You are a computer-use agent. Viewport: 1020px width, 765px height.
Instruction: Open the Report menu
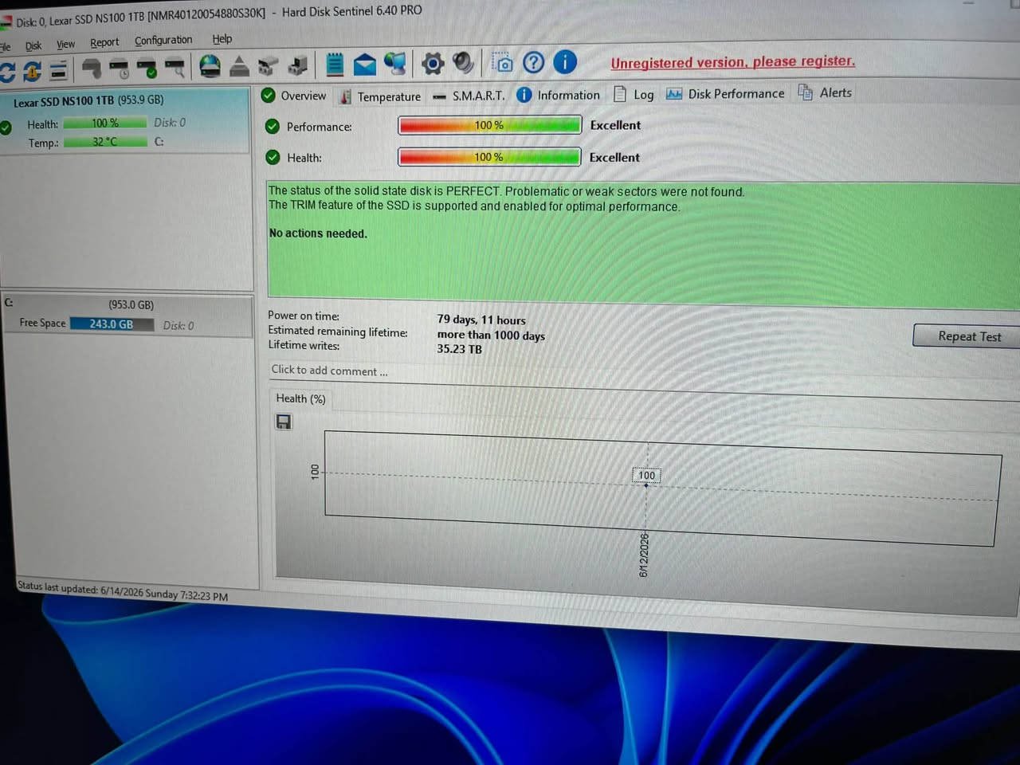pyautogui.click(x=104, y=42)
